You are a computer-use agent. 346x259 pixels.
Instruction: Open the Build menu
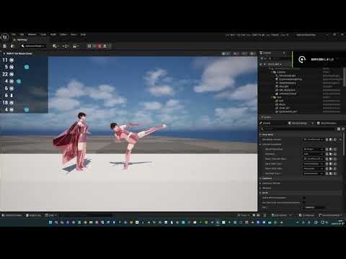[x=53, y=35]
